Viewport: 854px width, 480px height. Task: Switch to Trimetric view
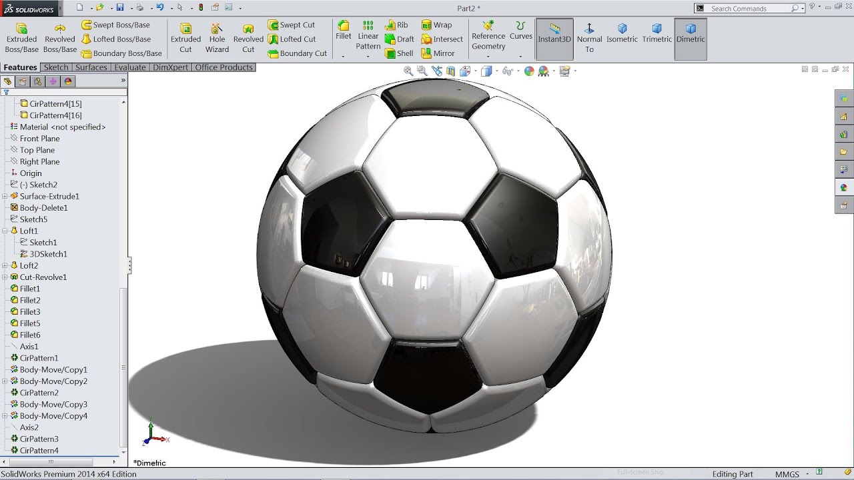click(x=657, y=33)
